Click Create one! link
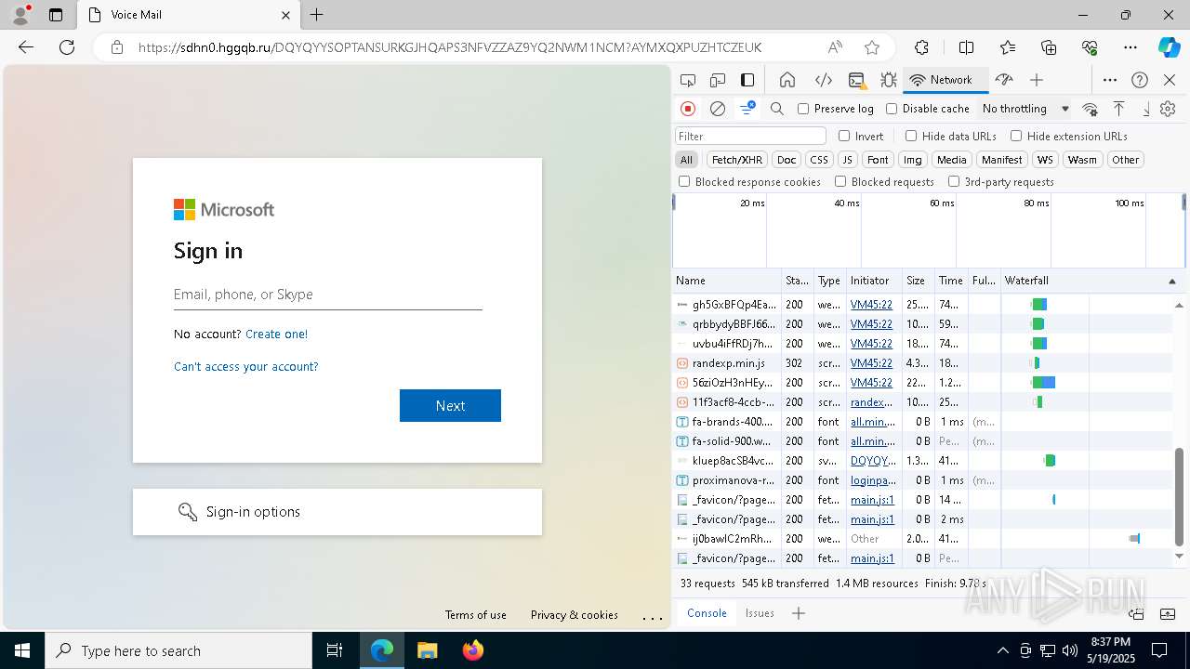This screenshot has width=1190, height=669. click(276, 334)
